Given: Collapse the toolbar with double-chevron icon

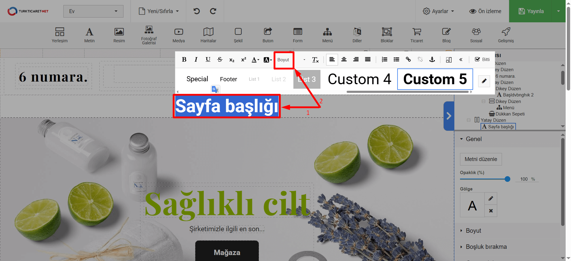Looking at the screenshot, I should click(x=461, y=60).
